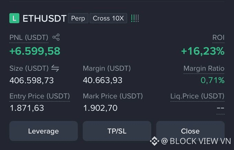
Task: Open the Leverage adjustment button
Action: (x=44, y=131)
